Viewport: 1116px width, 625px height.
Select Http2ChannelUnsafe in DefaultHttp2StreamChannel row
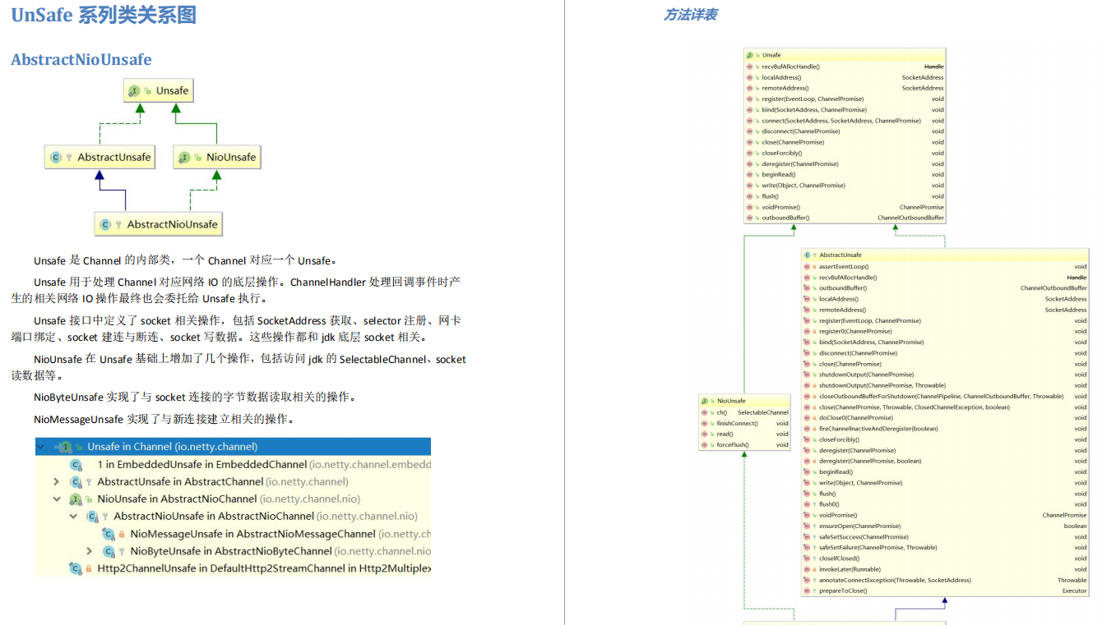tap(233, 568)
